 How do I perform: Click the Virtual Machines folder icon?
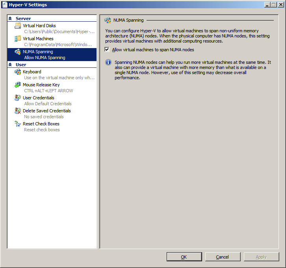[18, 39]
